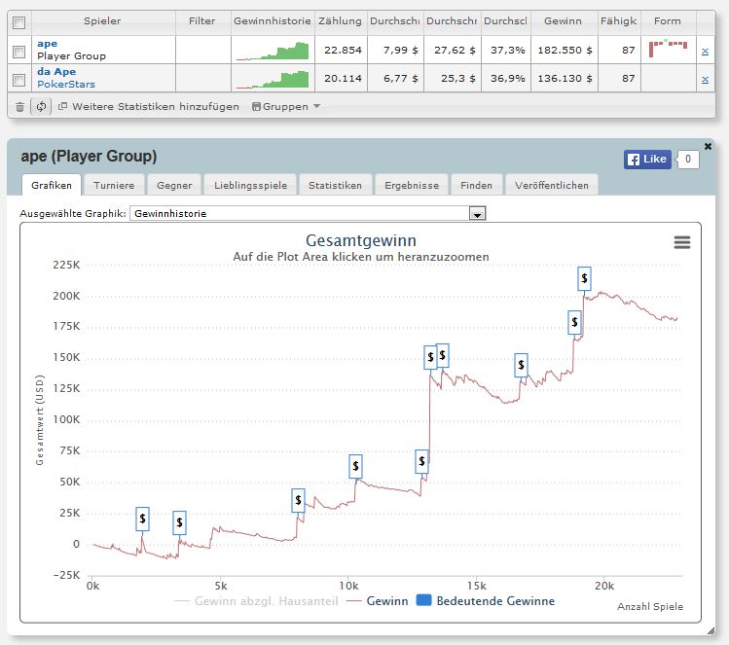Click the Facebook Like button
The height and width of the screenshot is (645, 729).
point(647,160)
